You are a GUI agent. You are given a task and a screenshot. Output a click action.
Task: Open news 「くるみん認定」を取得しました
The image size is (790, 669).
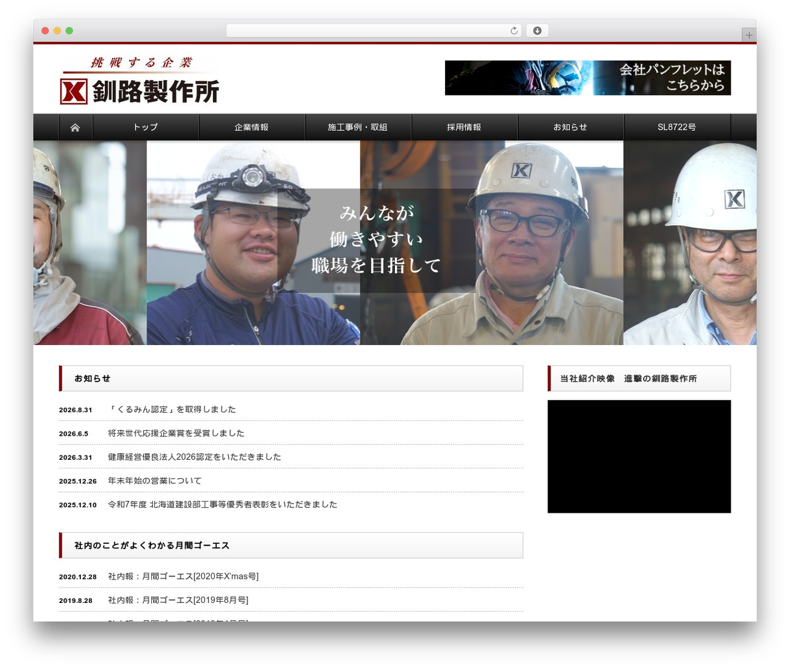(x=172, y=409)
